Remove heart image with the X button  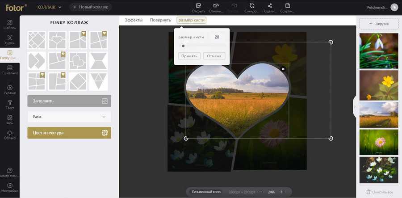click(283, 69)
